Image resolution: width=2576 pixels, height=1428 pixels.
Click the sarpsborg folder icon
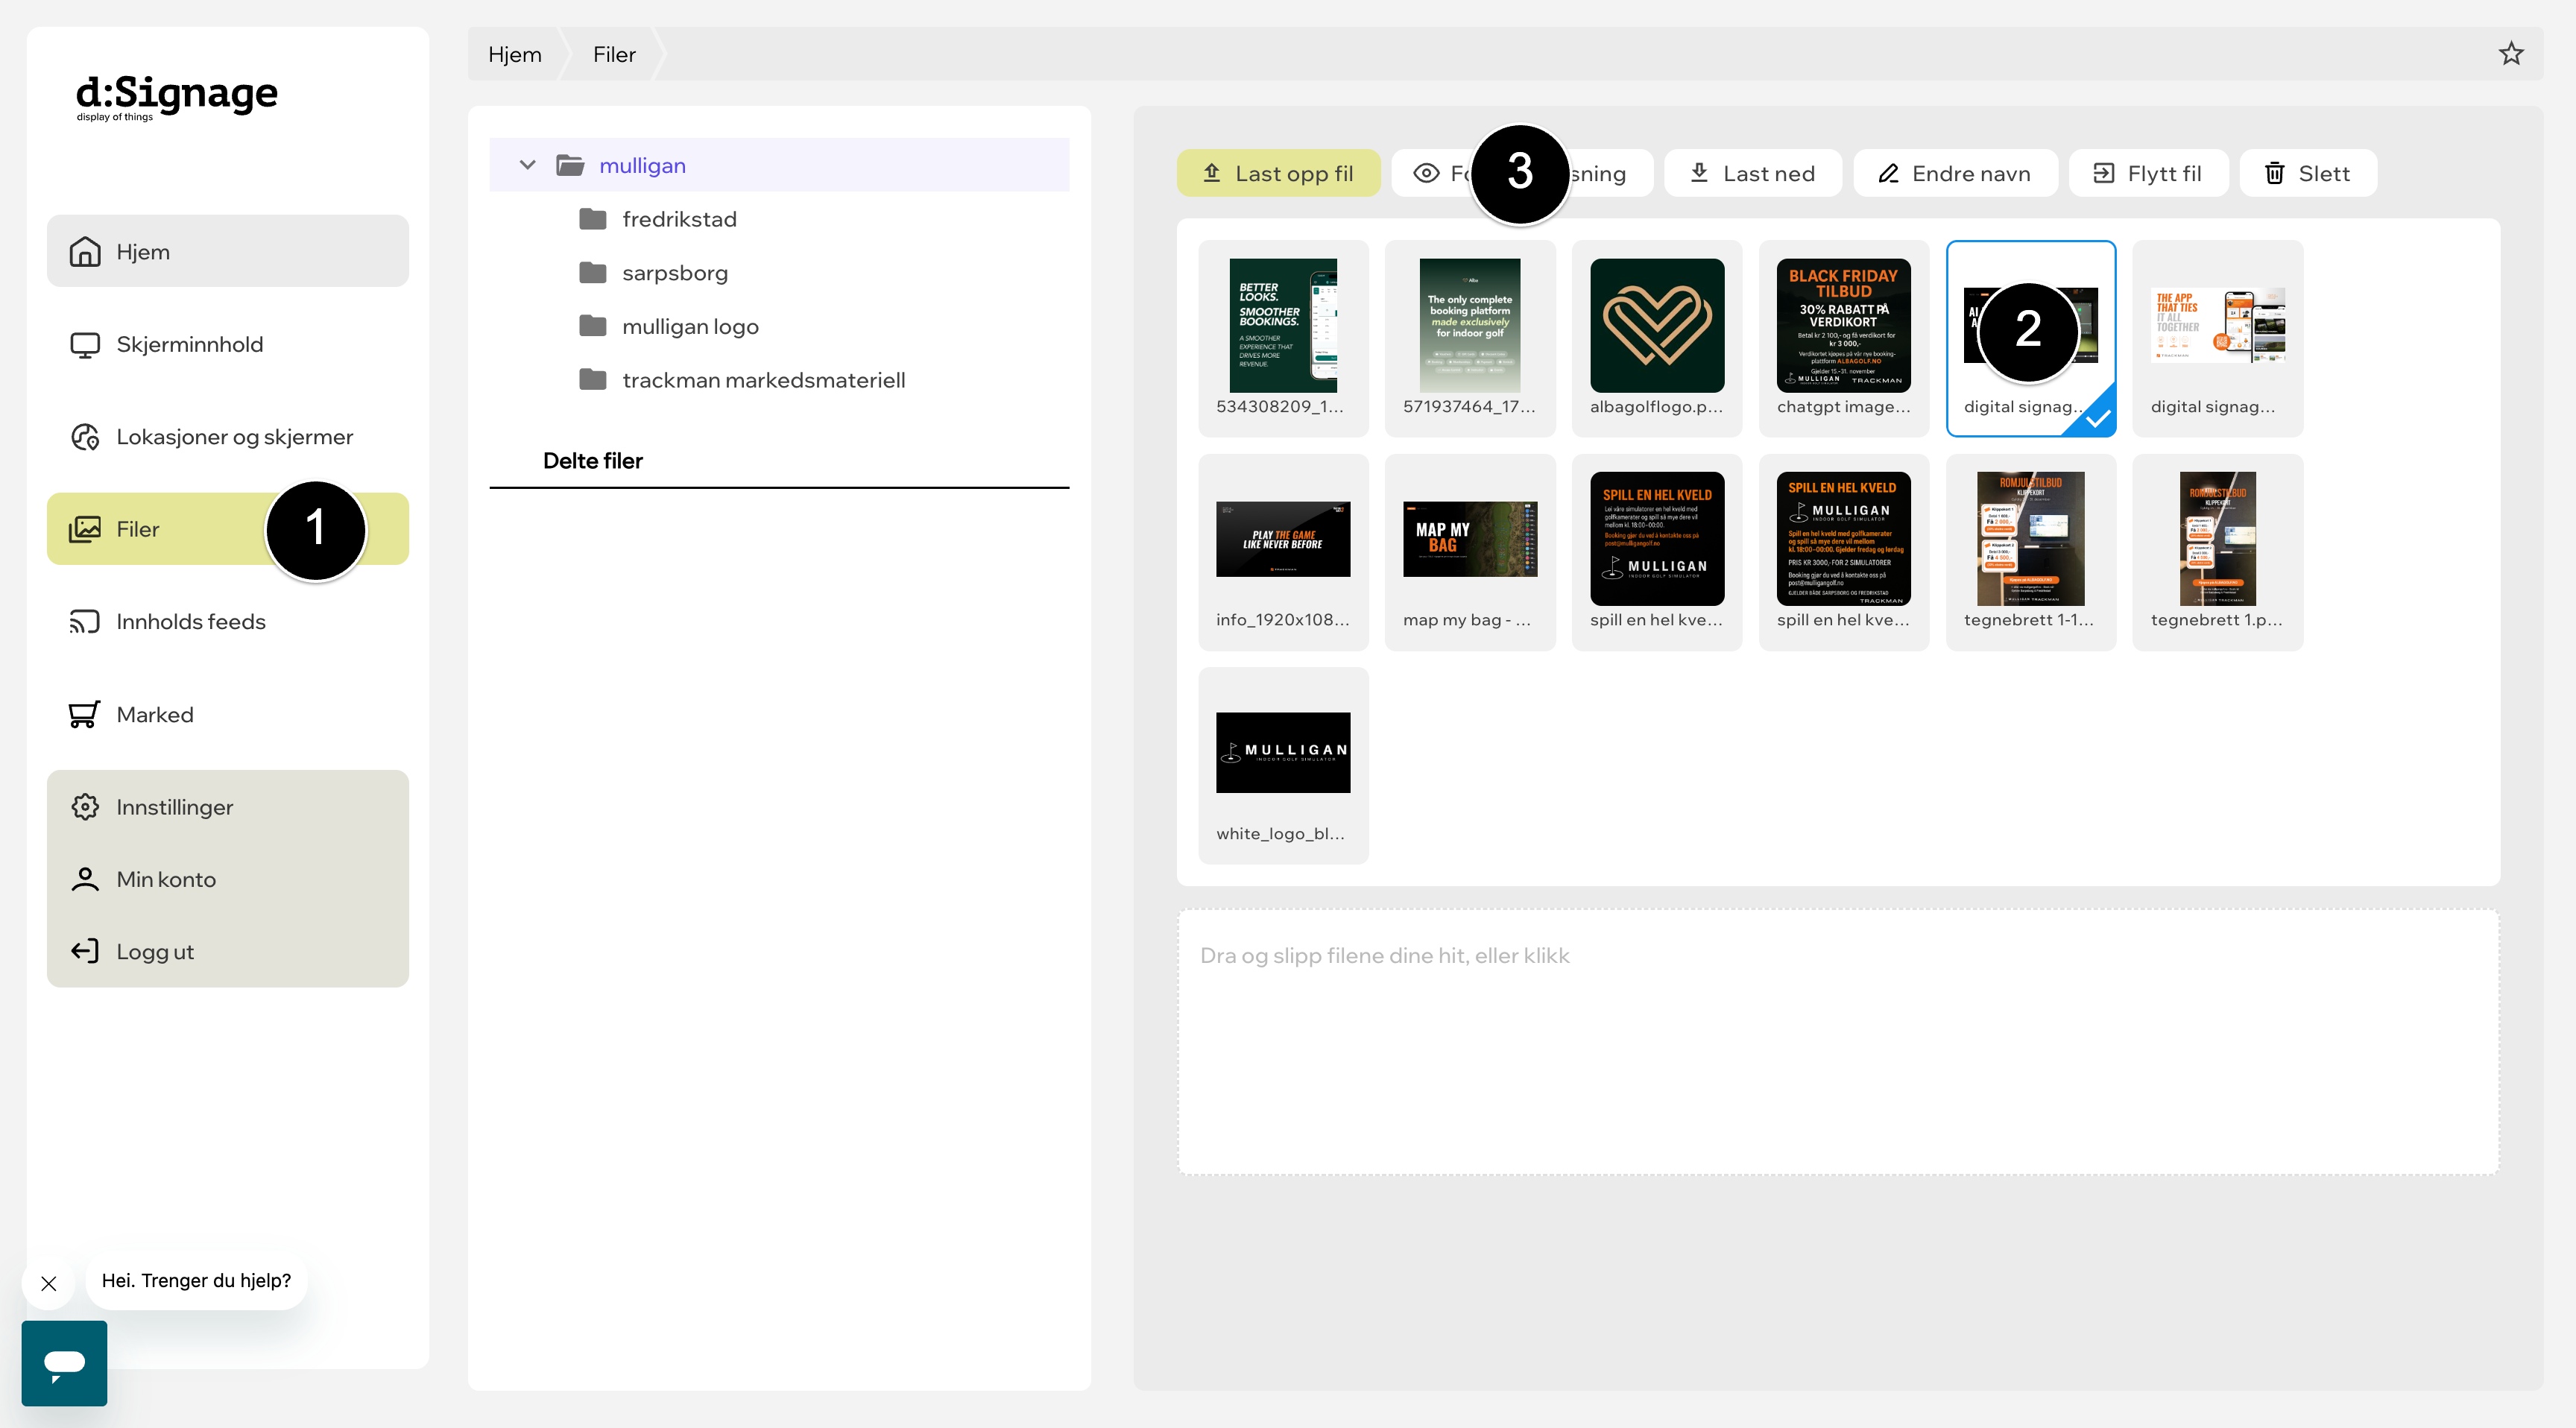(593, 273)
